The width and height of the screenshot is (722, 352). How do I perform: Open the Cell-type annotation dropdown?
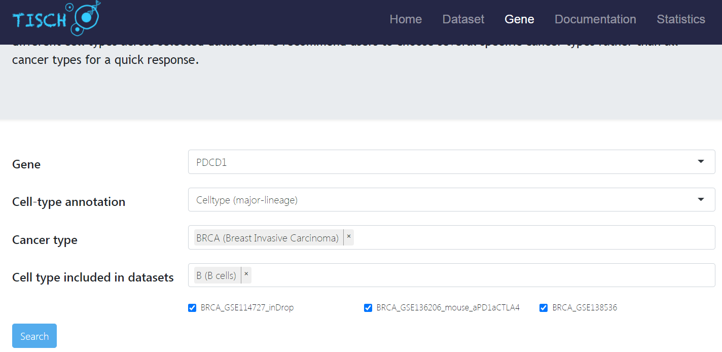click(x=451, y=200)
